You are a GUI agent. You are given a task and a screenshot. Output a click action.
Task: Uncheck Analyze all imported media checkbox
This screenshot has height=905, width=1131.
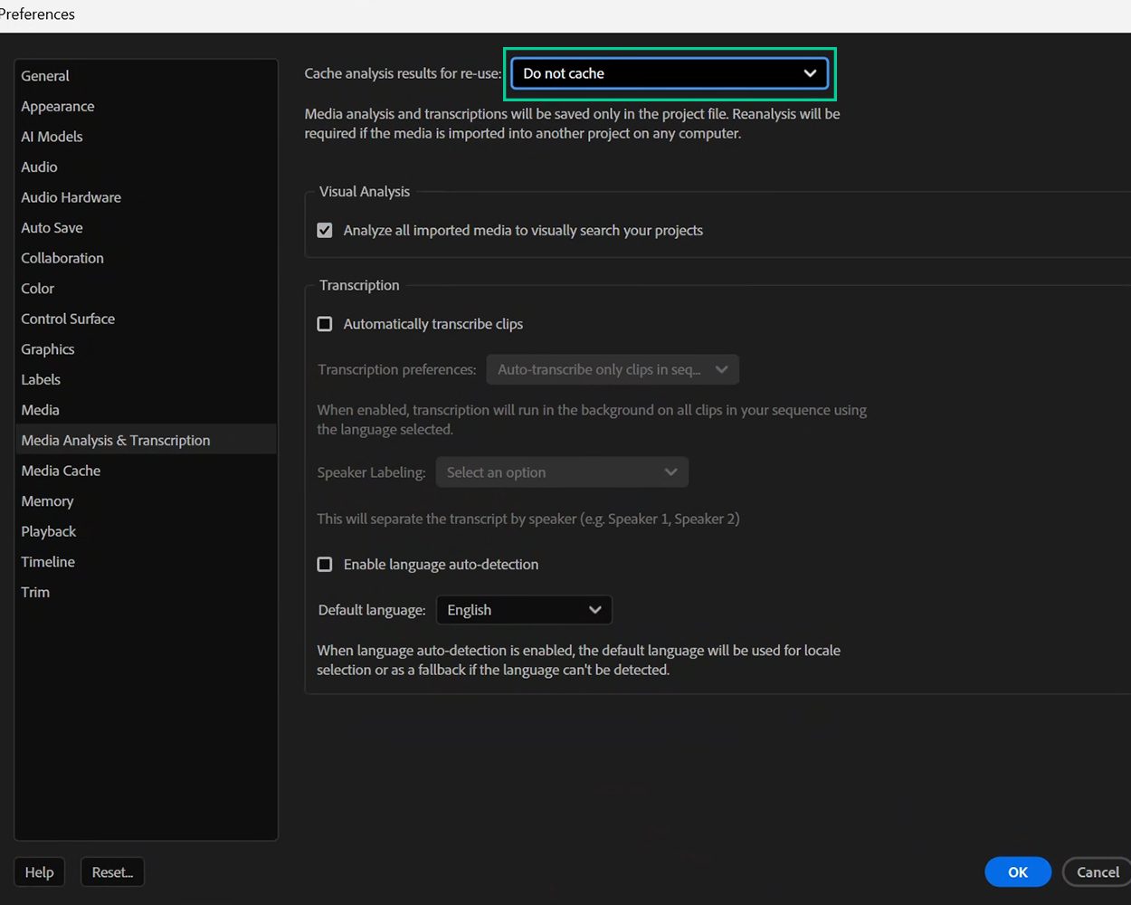pyautogui.click(x=325, y=230)
